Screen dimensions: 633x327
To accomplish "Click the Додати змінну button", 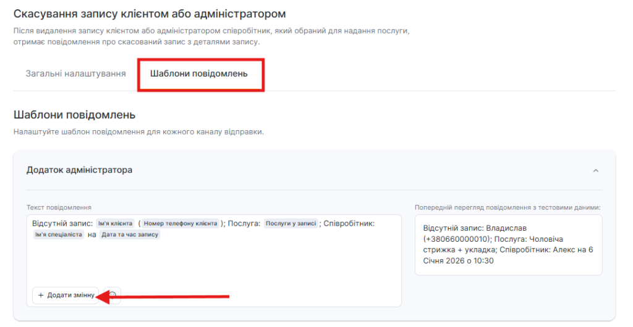I will point(66,295).
